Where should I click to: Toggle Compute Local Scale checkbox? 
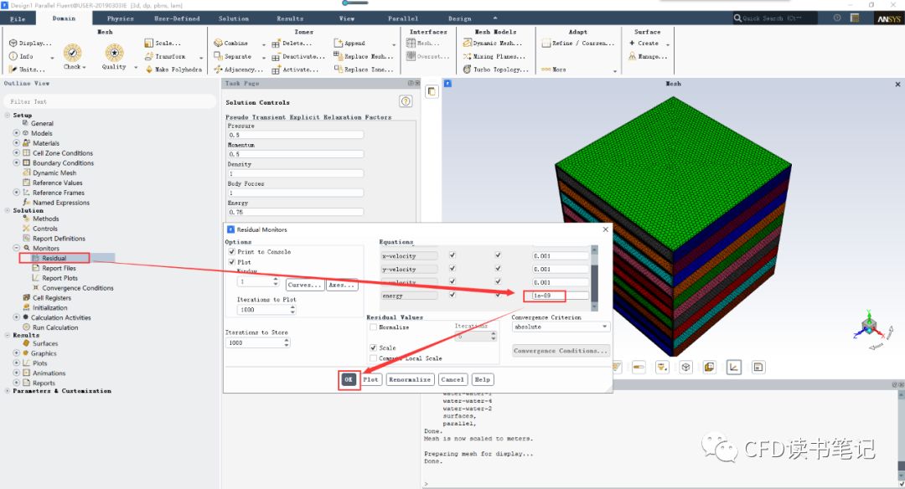[x=374, y=358]
